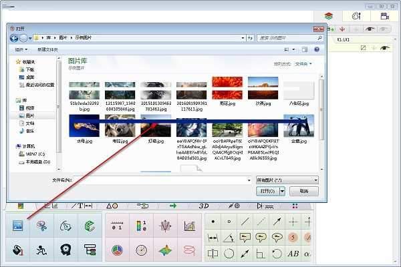Click the 打开 open button
The height and width of the screenshot is (267, 401).
pos(267,191)
